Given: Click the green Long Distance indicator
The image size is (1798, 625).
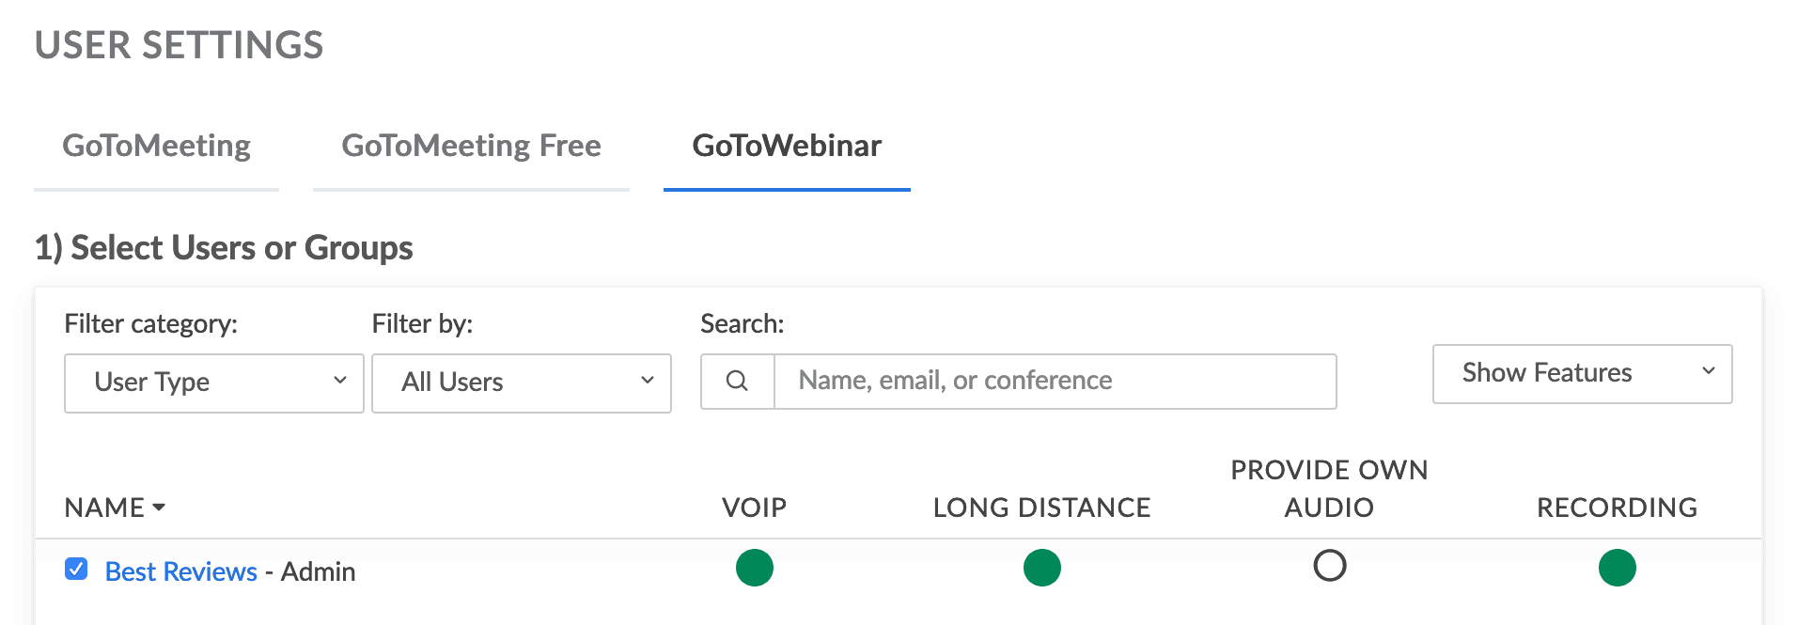Looking at the screenshot, I should point(1041,568).
